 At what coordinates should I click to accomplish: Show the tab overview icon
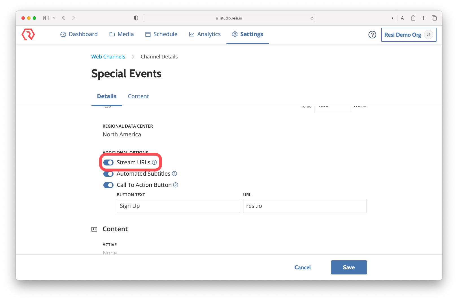pos(434,18)
